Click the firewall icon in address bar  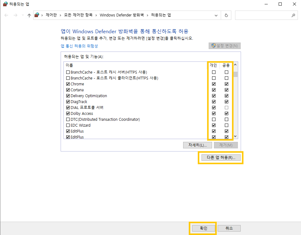[37, 15]
